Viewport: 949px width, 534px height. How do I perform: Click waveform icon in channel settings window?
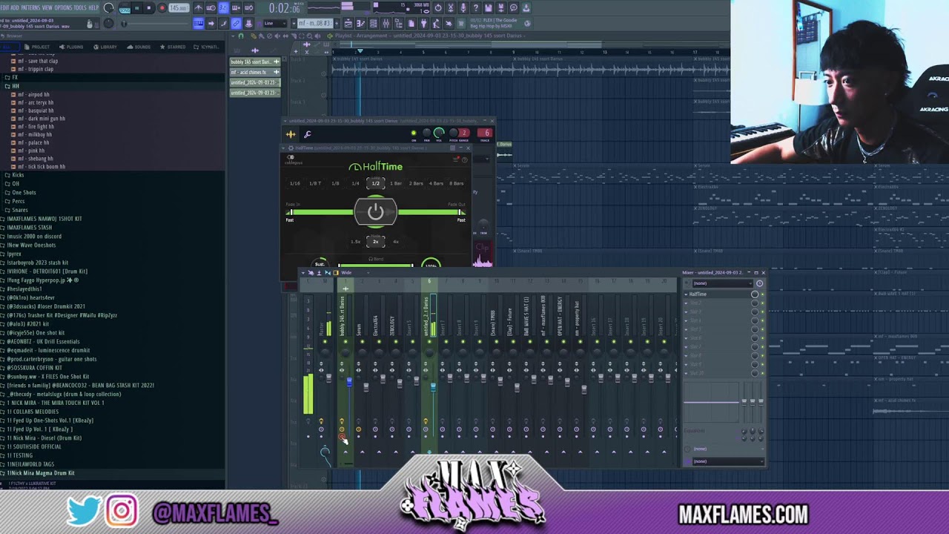291,134
